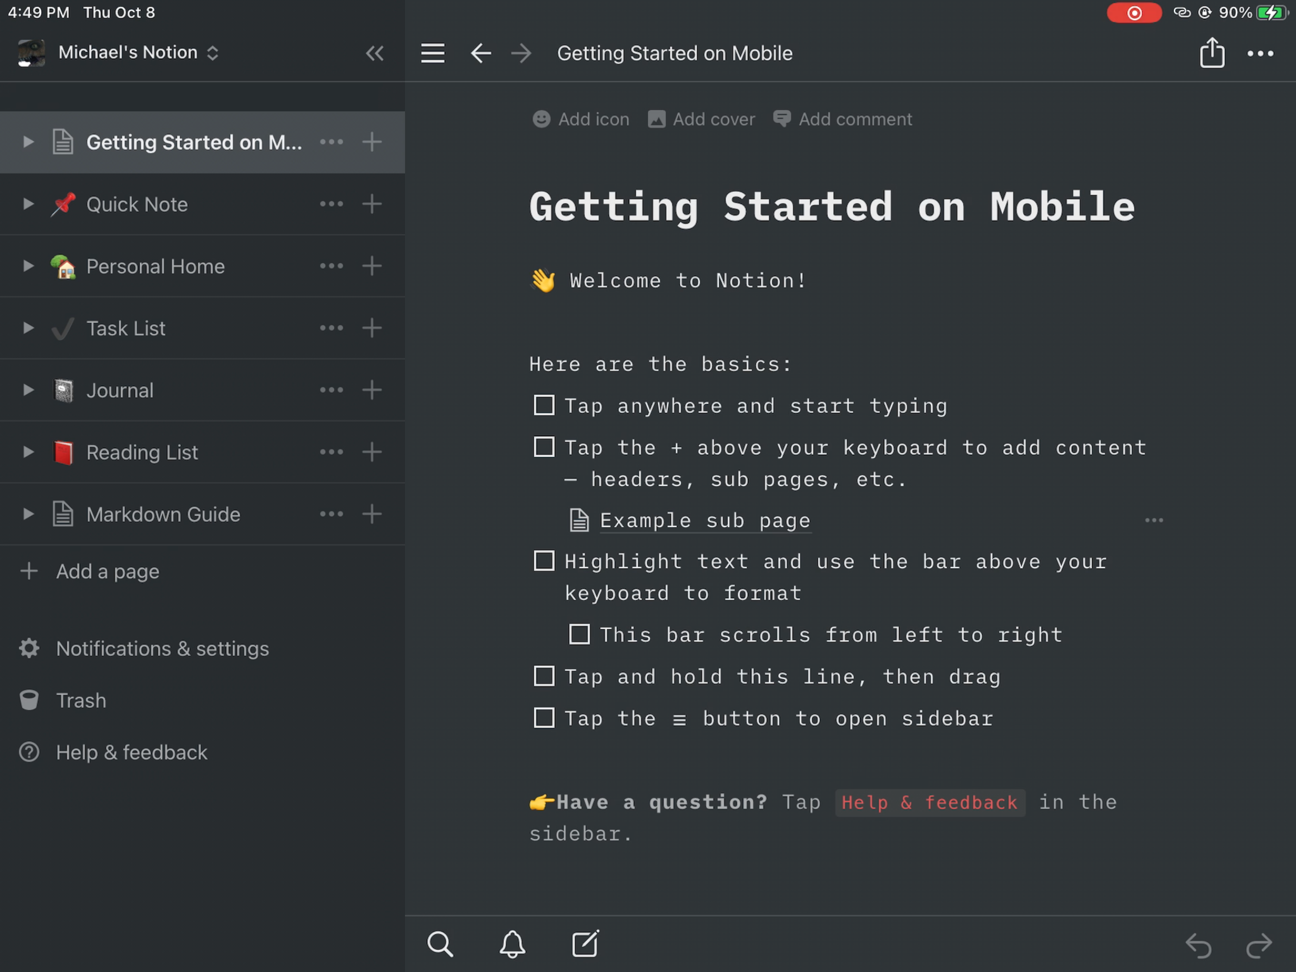The width and height of the screenshot is (1296, 972).
Task: Go back with the left arrow
Action: [481, 53]
